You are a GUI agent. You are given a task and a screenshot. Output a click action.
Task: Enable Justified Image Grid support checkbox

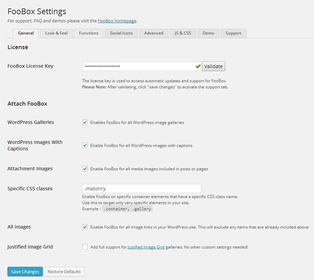pos(85,247)
